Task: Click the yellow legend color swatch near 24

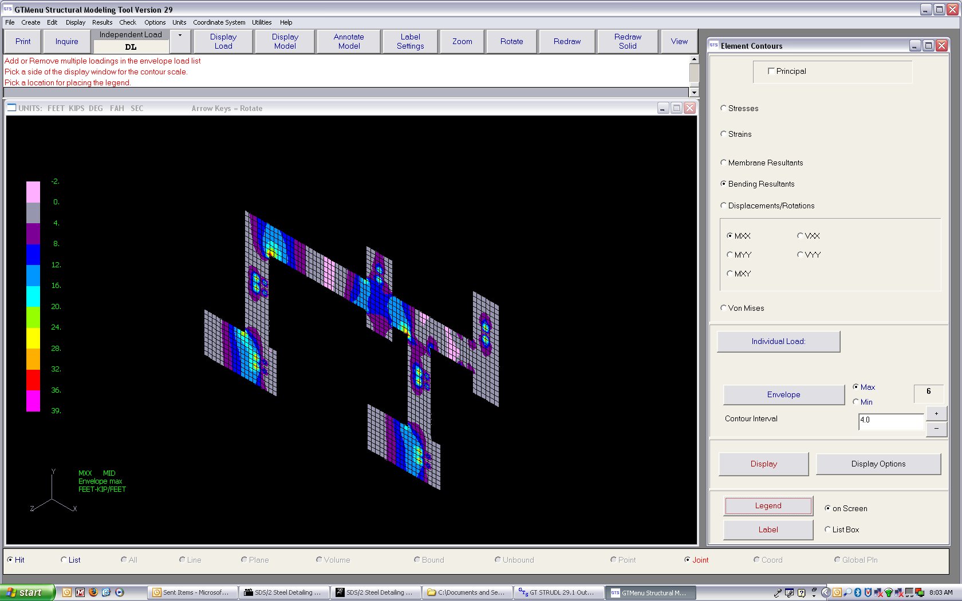Action: coord(33,338)
